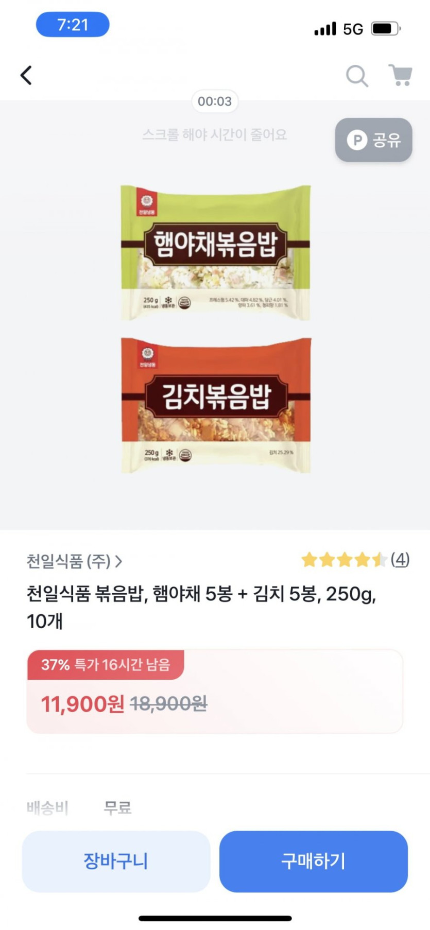
Task: Add item via 장바구니 button
Action: (x=116, y=861)
